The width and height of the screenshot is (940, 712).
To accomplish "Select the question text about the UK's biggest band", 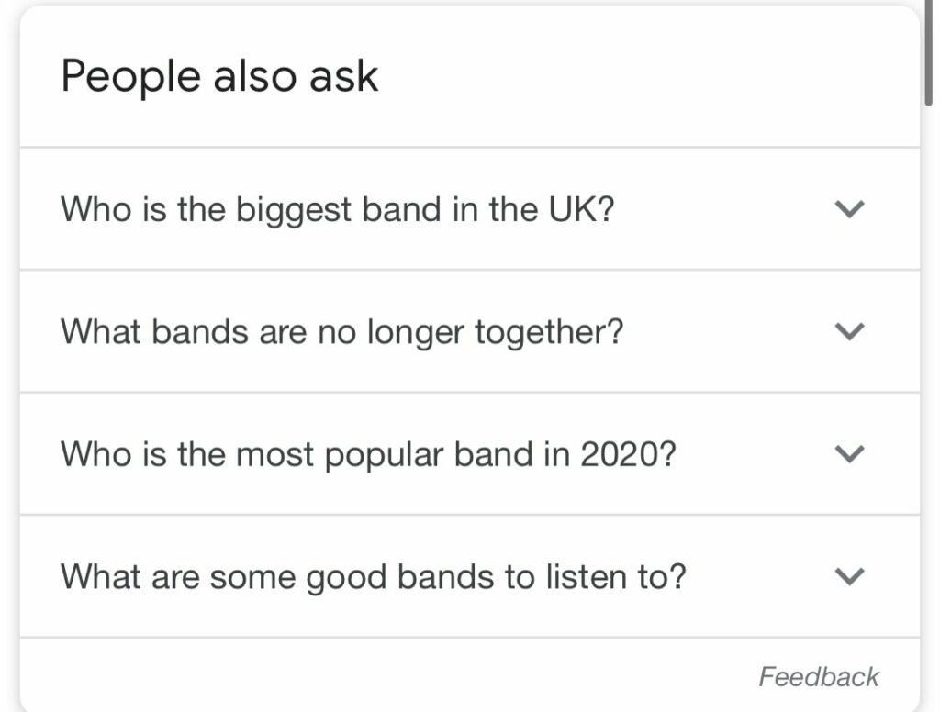I will tap(337, 209).
